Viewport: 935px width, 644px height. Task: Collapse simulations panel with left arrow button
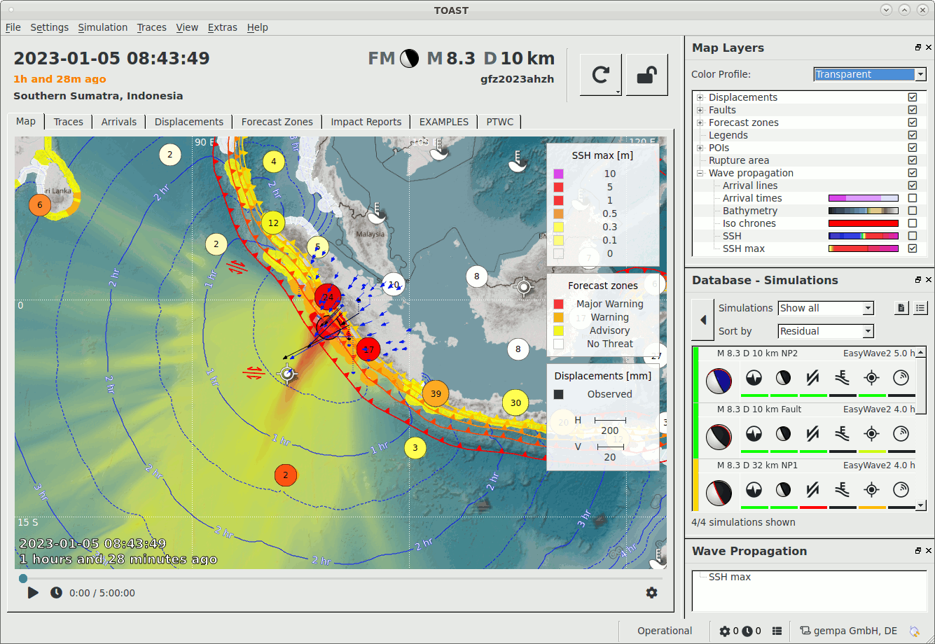click(x=702, y=320)
